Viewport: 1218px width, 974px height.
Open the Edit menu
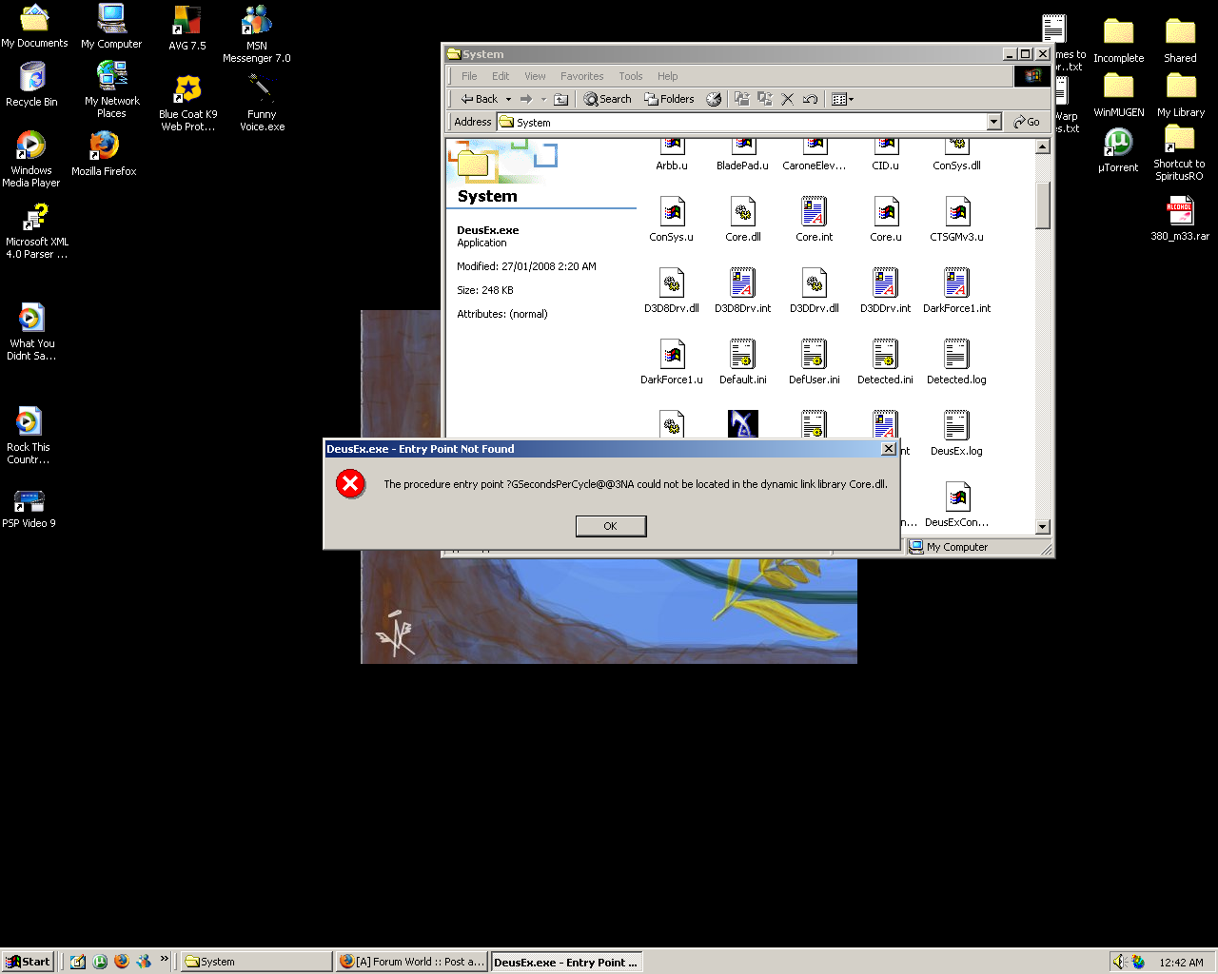[501, 76]
